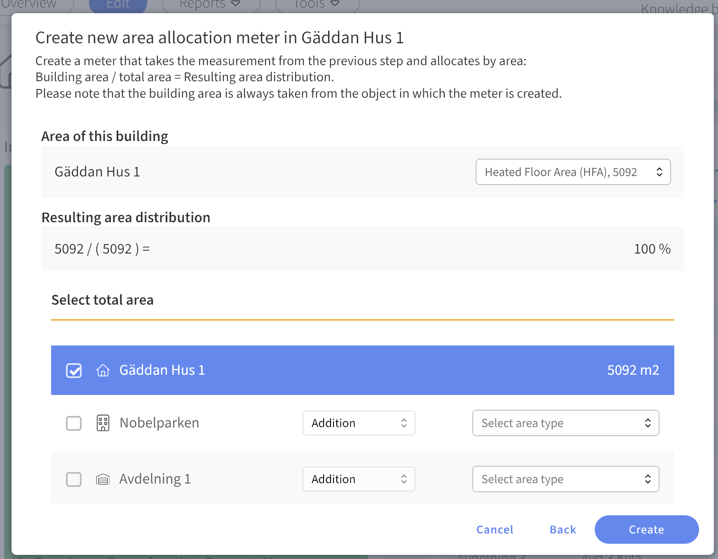Click the arrows on Nobelparken's area type selector
Image resolution: width=718 pixels, height=559 pixels.
point(648,423)
